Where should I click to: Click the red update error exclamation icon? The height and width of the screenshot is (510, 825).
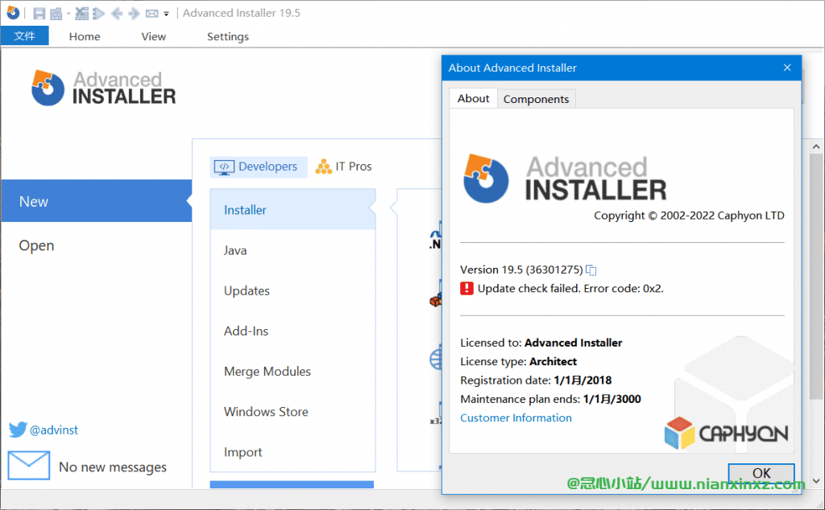coord(466,288)
